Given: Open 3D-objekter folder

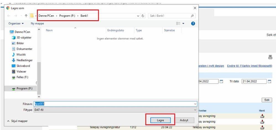Looking at the screenshot, I should click(x=22, y=38).
